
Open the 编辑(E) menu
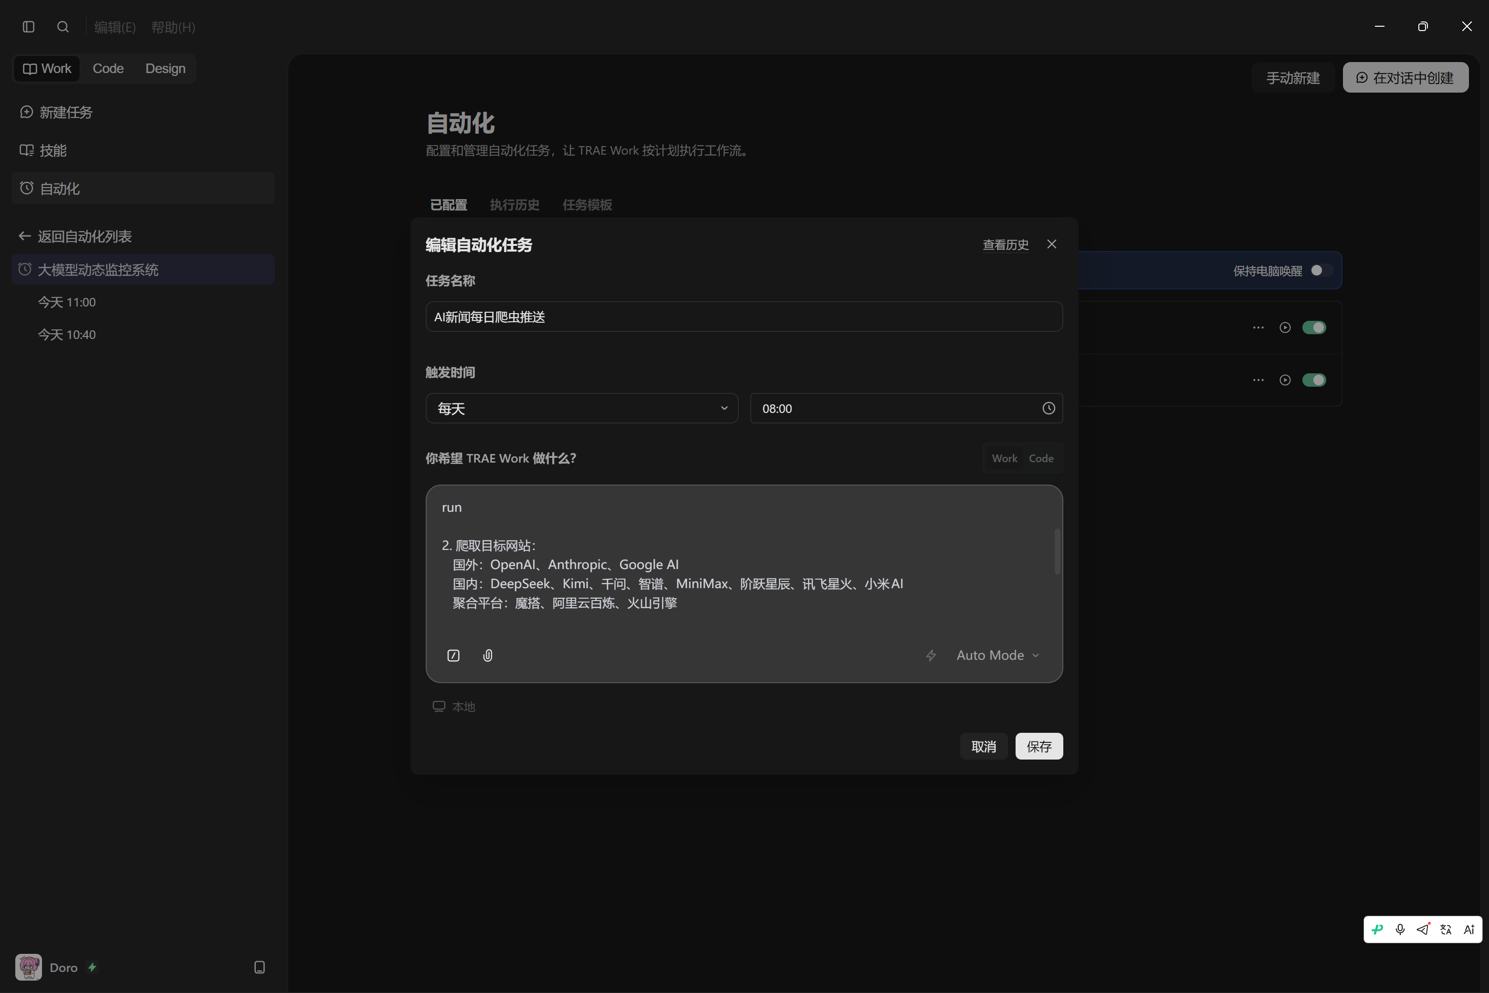click(115, 27)
